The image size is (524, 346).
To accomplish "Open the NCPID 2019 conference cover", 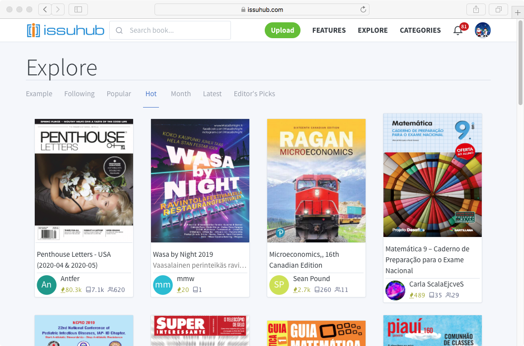I will (x=84, y=331).
